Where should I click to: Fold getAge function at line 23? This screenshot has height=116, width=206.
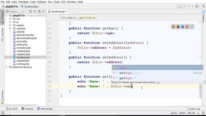(59, 28)
